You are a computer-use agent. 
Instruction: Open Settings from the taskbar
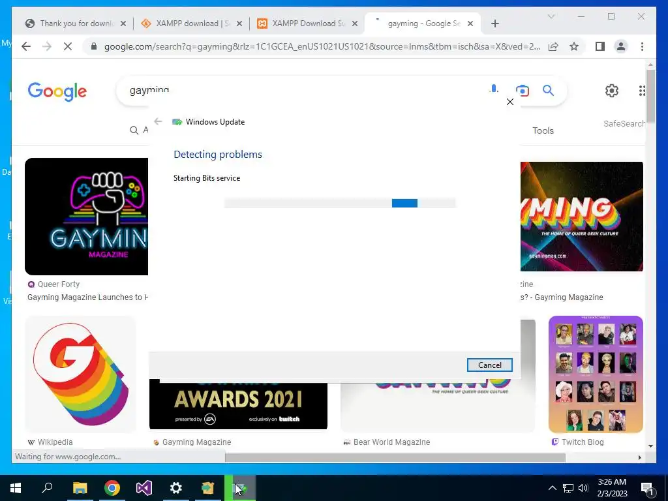tap(175, 488)
